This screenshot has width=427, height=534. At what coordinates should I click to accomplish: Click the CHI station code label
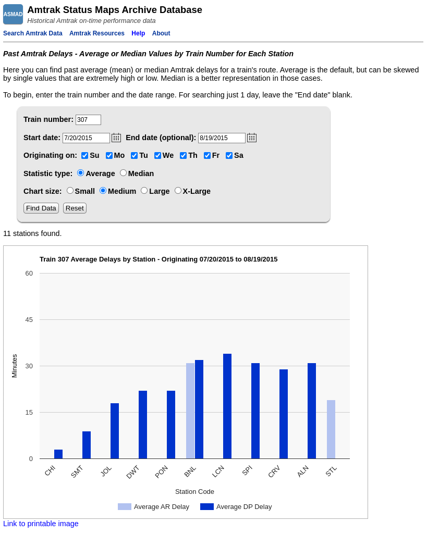50,471
